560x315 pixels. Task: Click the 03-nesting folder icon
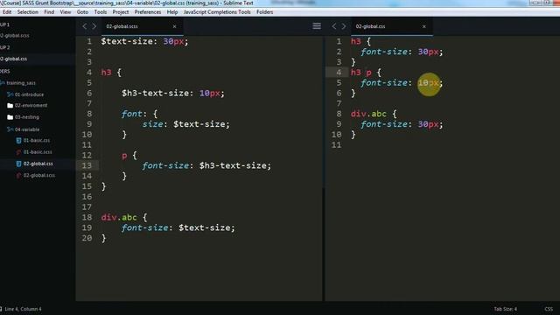(x=10, y=117)
